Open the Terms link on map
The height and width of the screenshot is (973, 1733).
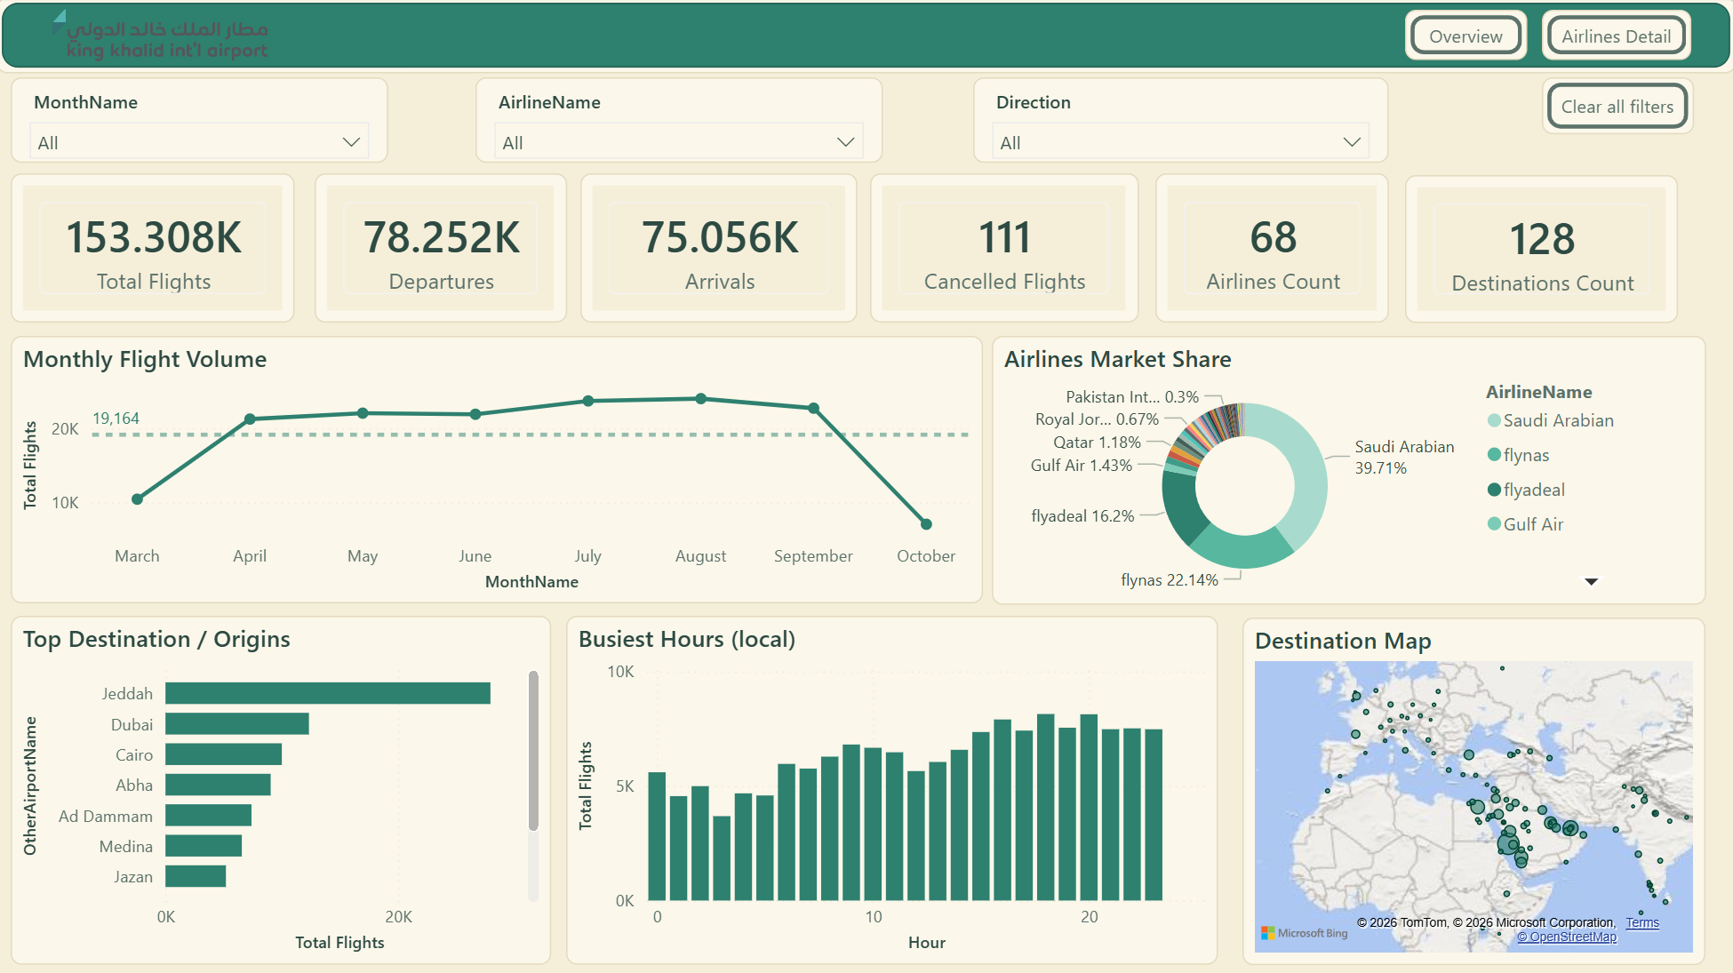pos(1642,922)
